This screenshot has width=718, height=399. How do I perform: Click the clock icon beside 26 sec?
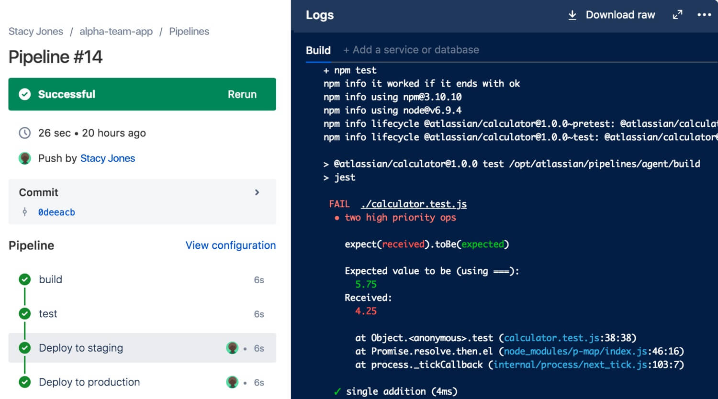24,133
